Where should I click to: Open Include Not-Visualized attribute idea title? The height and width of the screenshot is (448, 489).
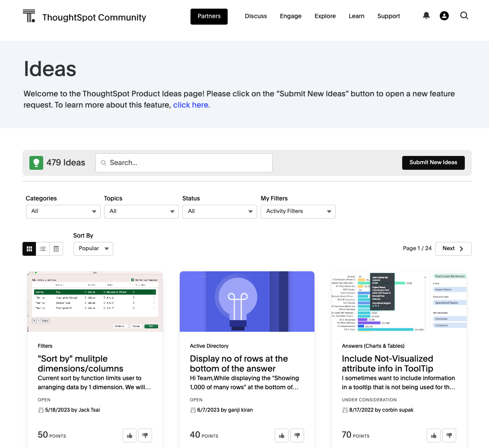click(x=387, y=363)
